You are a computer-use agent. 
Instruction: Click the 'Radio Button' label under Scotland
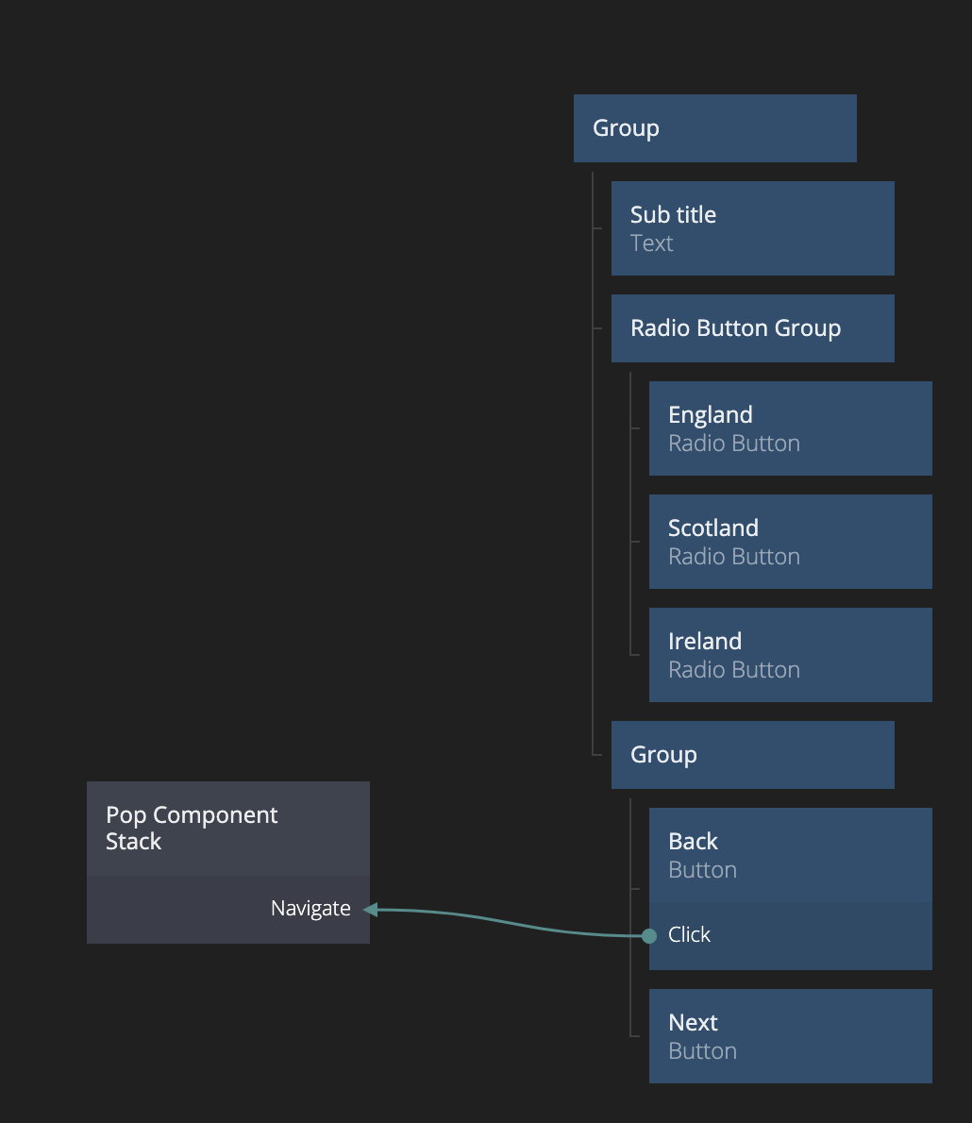click(733, 557)
